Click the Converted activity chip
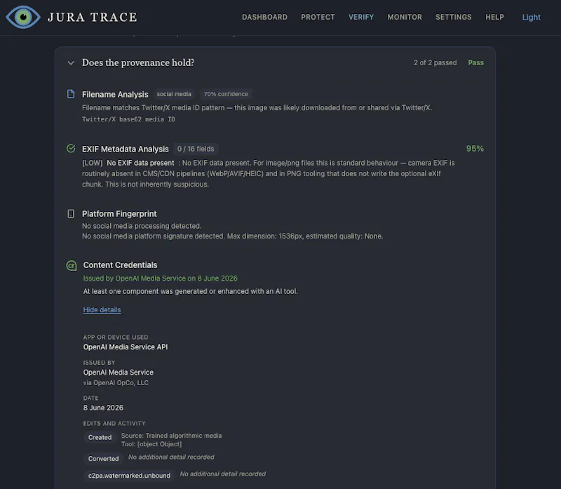 point(103,459)
